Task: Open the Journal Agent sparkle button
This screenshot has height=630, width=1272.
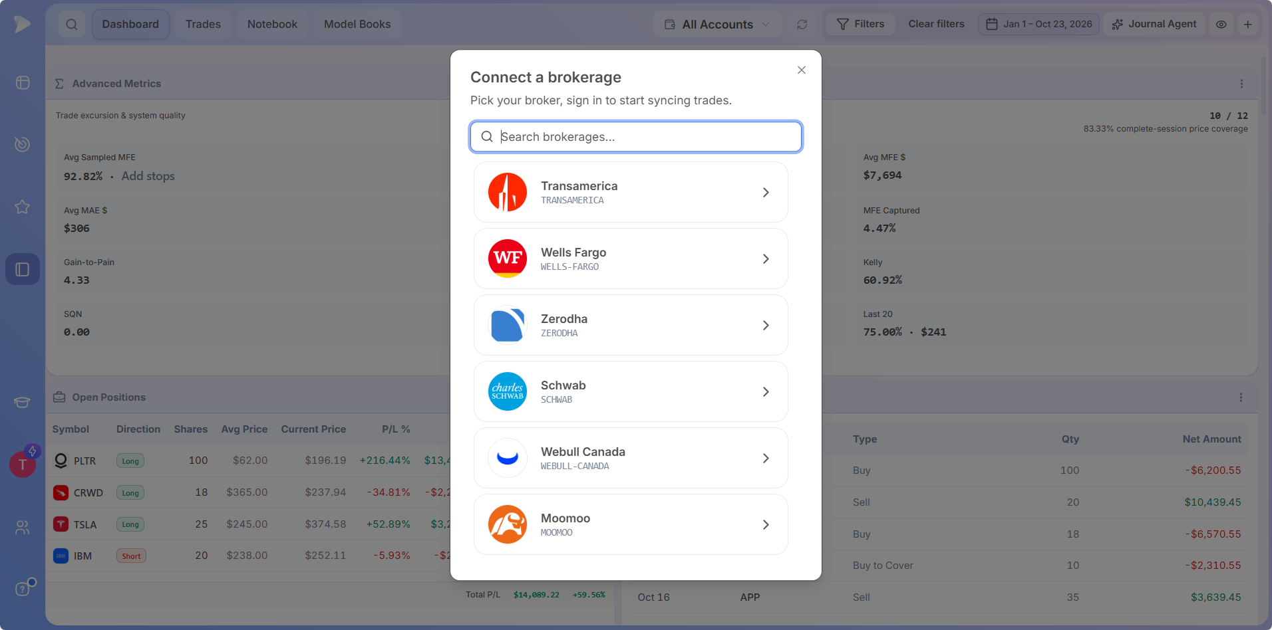Action: (x=1154, y=24)
